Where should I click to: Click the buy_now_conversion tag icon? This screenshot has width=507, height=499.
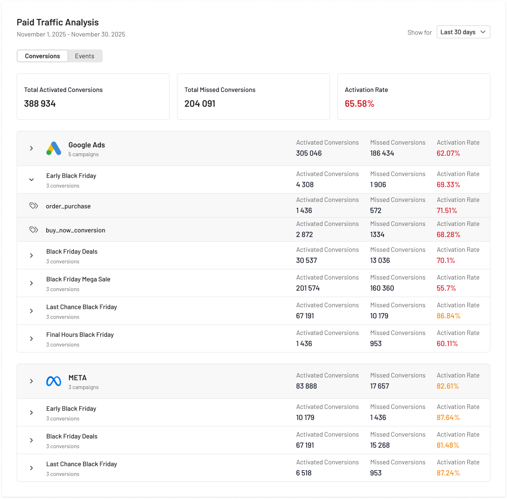click(34, 230)
